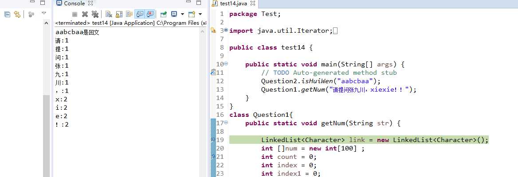
Task: Collapse All in left package panel
Action: (x=7, y=14)
